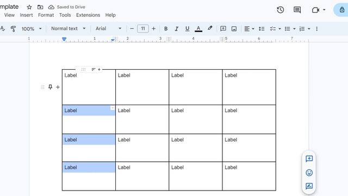Open the Normal text style dropdown

(68, 29)
